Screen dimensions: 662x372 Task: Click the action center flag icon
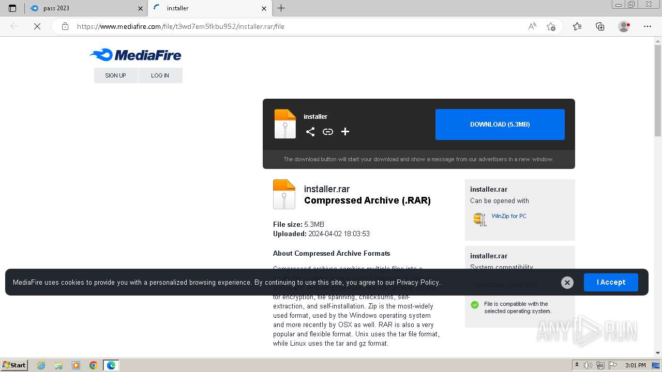(613, 365)
